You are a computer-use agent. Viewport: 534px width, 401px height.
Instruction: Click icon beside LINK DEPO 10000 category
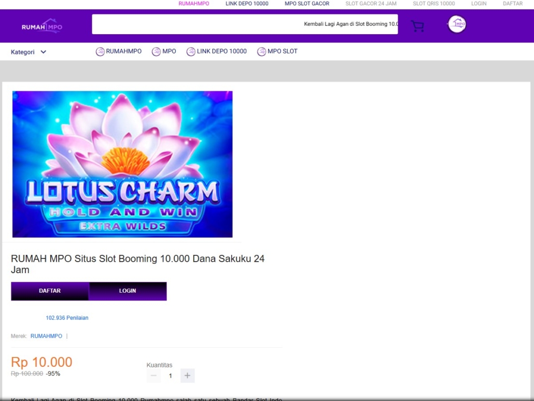191,52
